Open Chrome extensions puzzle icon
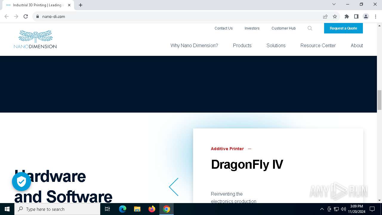 347,16
